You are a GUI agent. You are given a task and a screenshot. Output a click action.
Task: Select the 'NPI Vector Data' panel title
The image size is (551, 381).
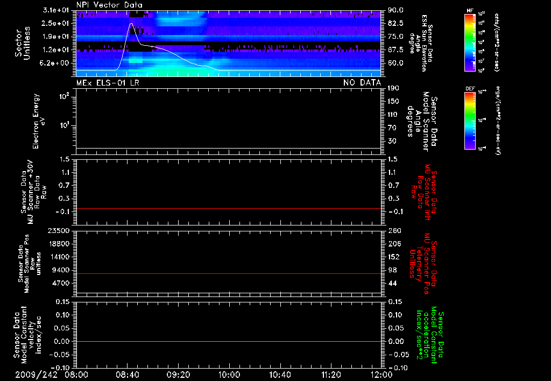[109, 5]
